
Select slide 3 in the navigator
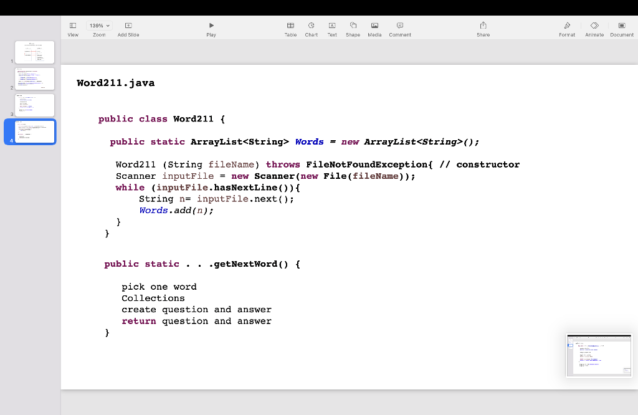(34, 105)
